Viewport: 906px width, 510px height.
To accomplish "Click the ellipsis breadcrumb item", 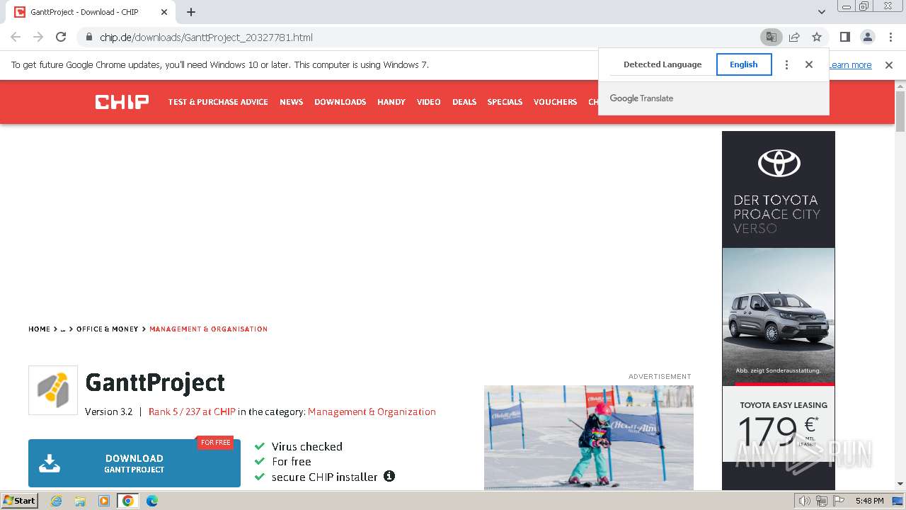I will click(63, 329).
